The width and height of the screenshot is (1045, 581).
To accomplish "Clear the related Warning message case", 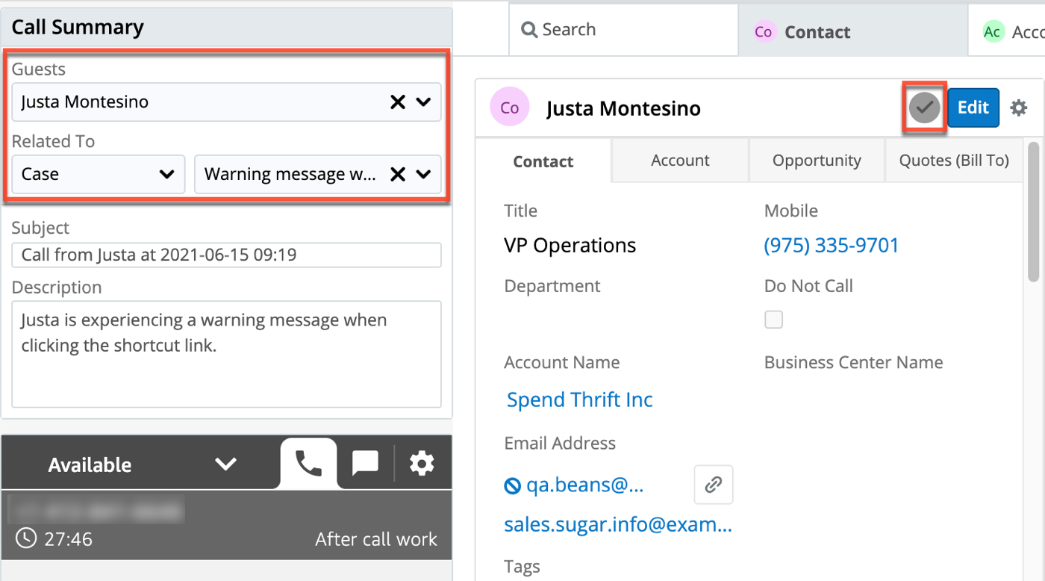I will tap(398, 174).
